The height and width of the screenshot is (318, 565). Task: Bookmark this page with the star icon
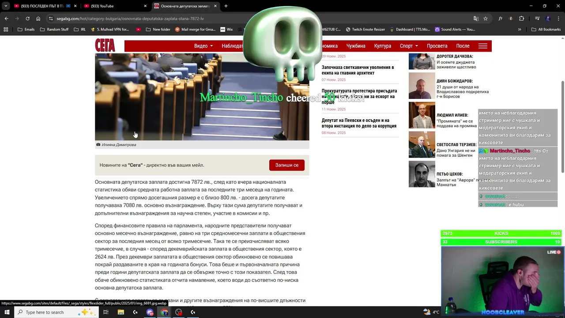coord(486,19)
